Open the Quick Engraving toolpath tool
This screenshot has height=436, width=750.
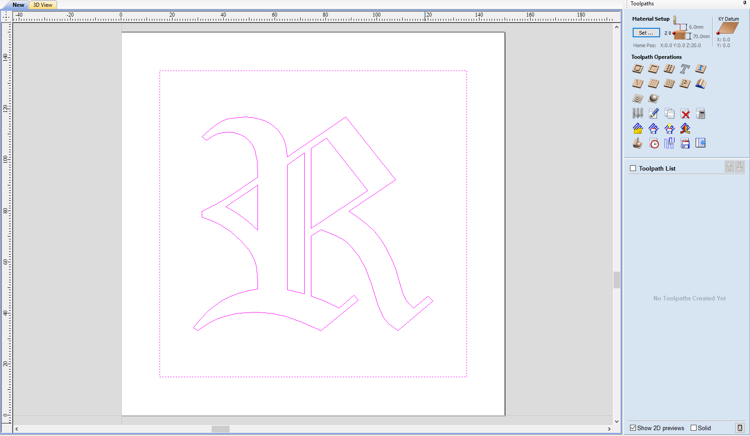(x=685, y=69)
